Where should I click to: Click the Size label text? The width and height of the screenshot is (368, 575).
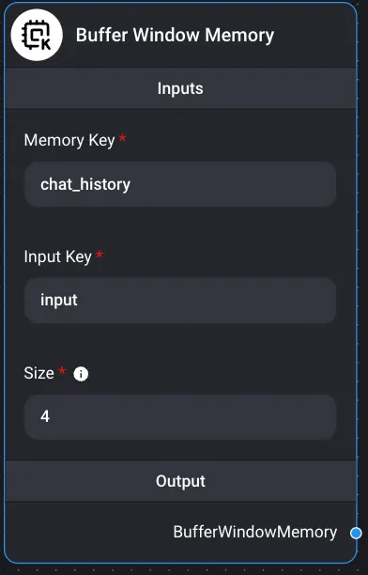pyautogui.click(x=38, y=373)
